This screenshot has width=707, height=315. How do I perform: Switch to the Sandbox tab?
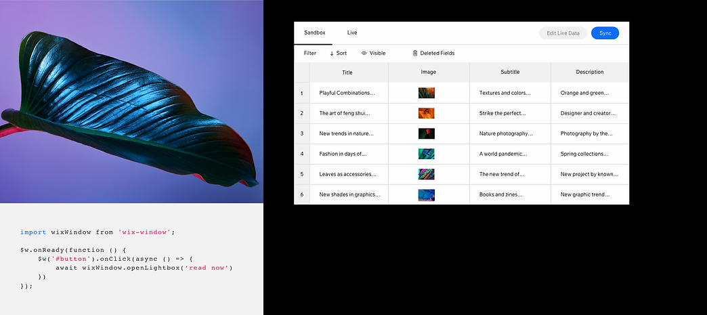coord(314,33)
